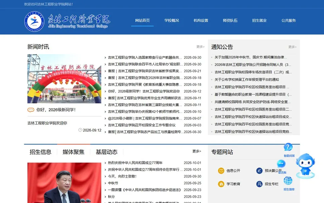
Task: Click 更多> in the 通知公告 section
Action: click(x=292, y=47)
